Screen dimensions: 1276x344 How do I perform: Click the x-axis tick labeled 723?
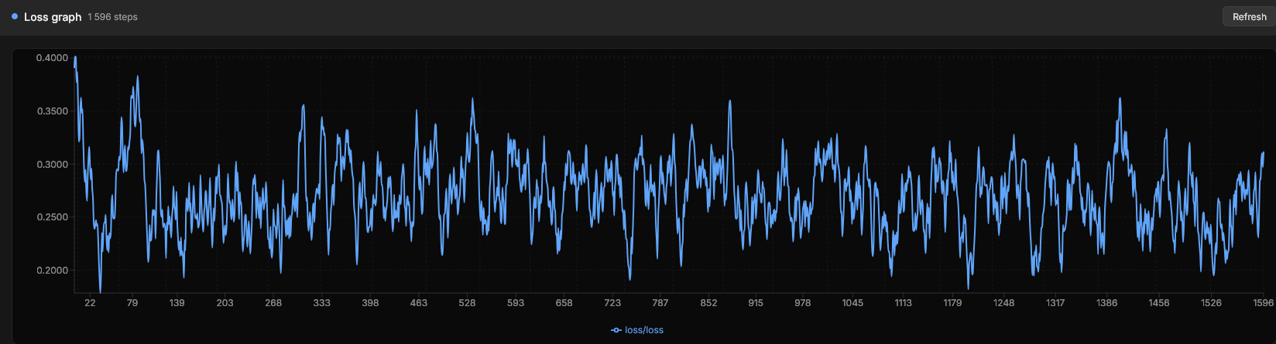(612, 303)
